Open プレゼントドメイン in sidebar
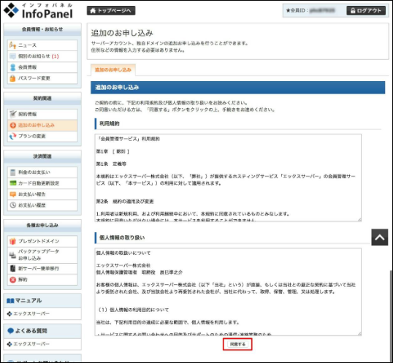 coord(42,241)
